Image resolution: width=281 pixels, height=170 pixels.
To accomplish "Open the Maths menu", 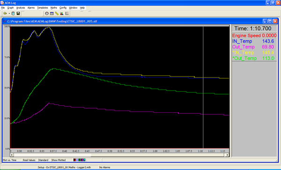I will coord(53,7).
